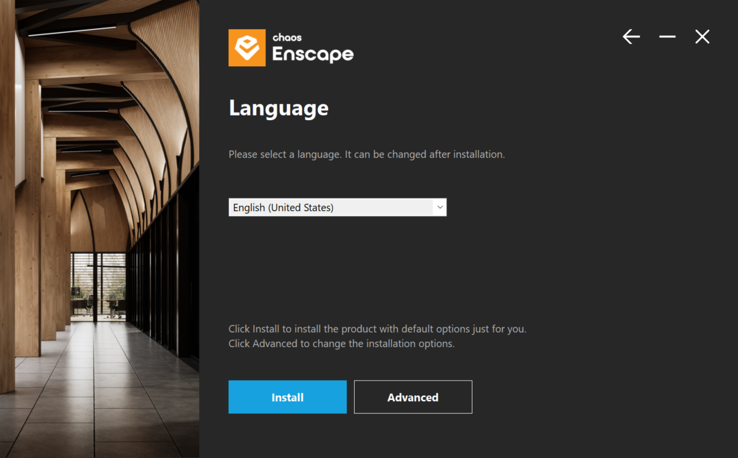
Task: Choose Advanced to change installation options
Action: pos(413,397)
